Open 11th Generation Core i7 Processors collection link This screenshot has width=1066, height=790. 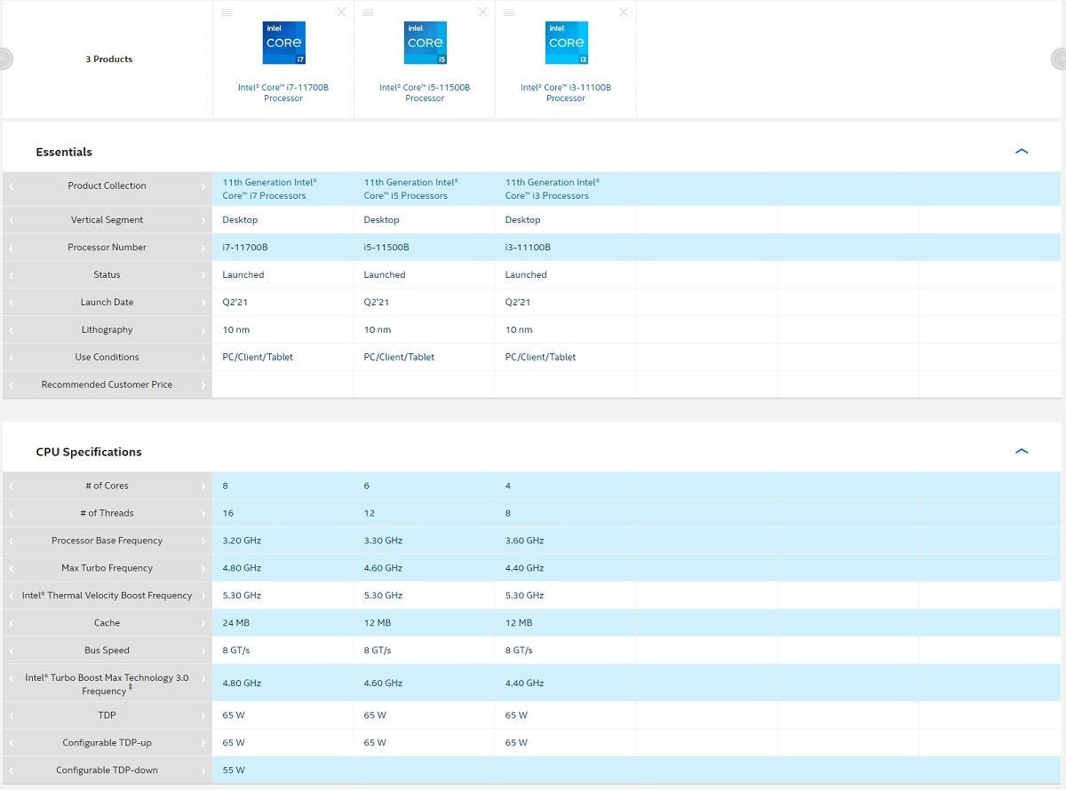point(269,189)
